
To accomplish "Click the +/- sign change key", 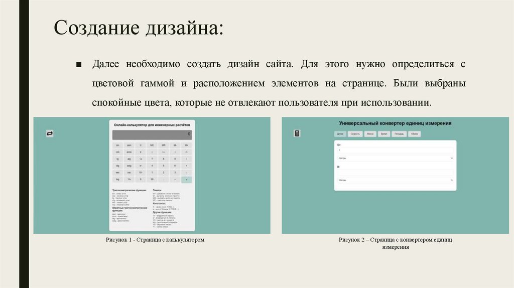I will (x=163, y=152).
